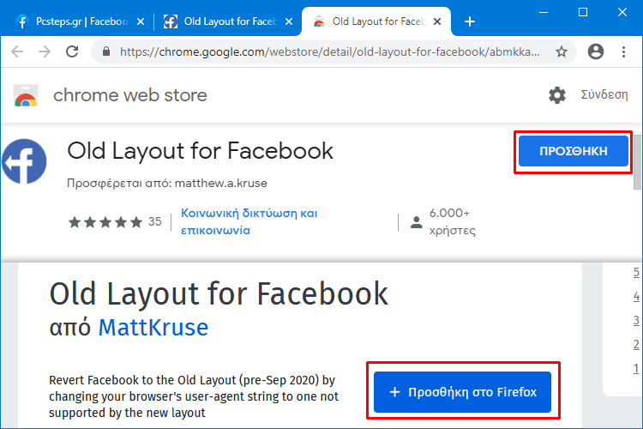Reload the current page
643x429 pixels.
(x=72, y=51)
